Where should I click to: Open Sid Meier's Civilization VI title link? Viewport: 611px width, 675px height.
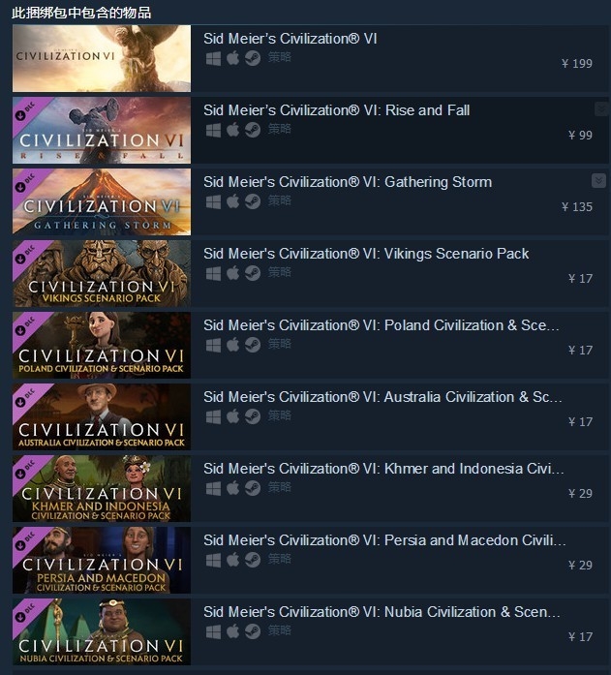pyautogui.click(x=290, y=39)
